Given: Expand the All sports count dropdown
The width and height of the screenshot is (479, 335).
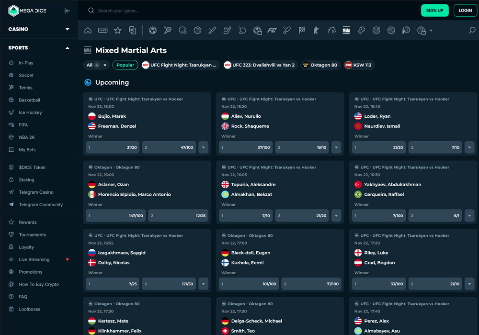Looking at the screenshot, I should pyautogui.click(x=96, y=65).
